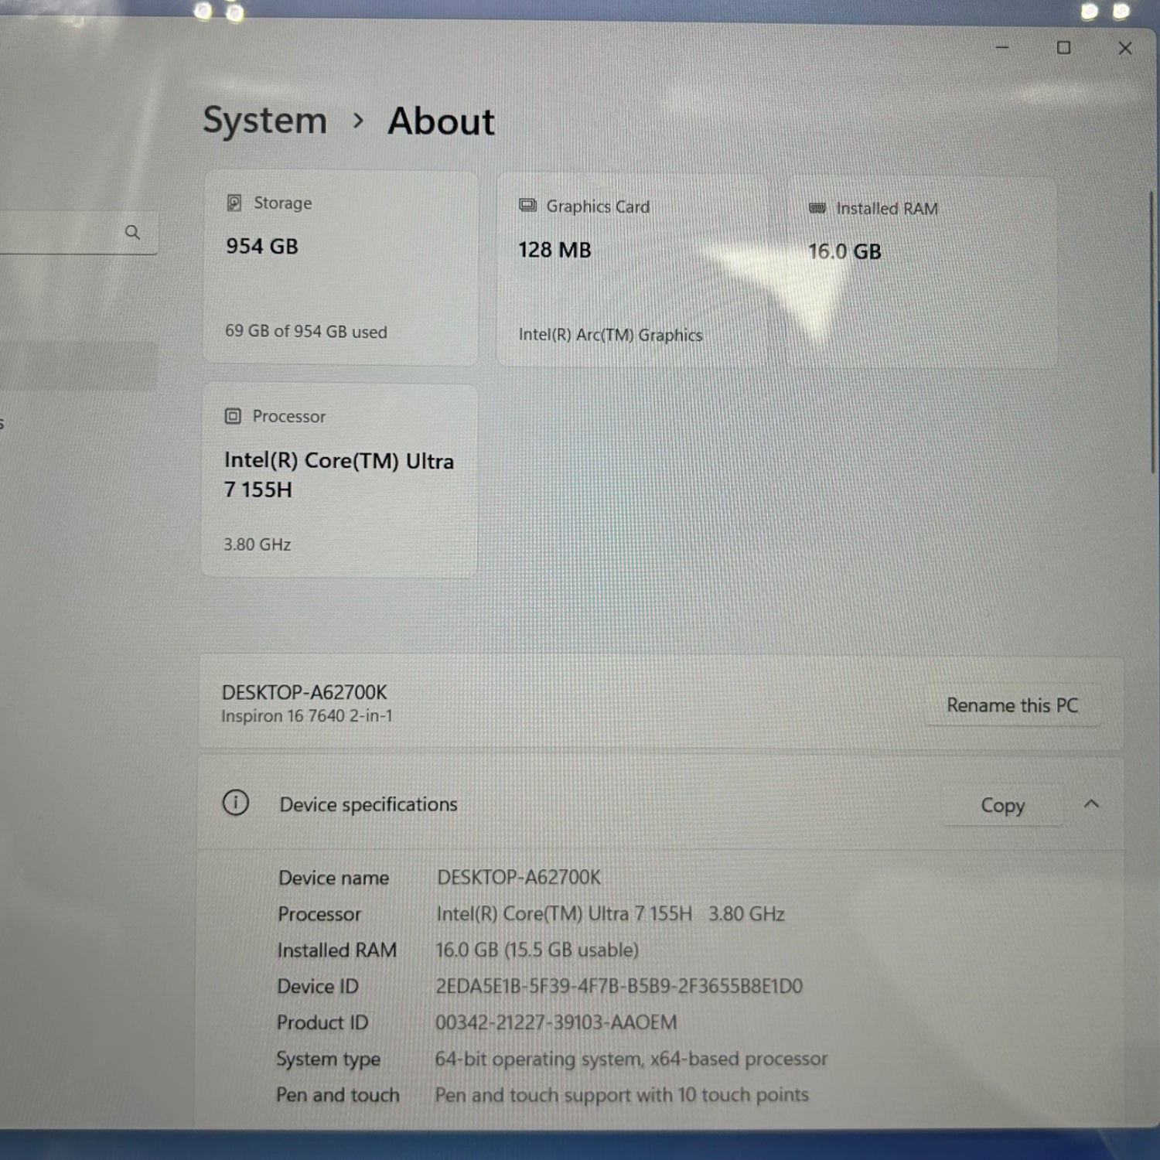This screenshot has height=1160, width=1160.
Task: Select the Installed RAM 16.0 GB tile
Action: click(x=920, y=272)
